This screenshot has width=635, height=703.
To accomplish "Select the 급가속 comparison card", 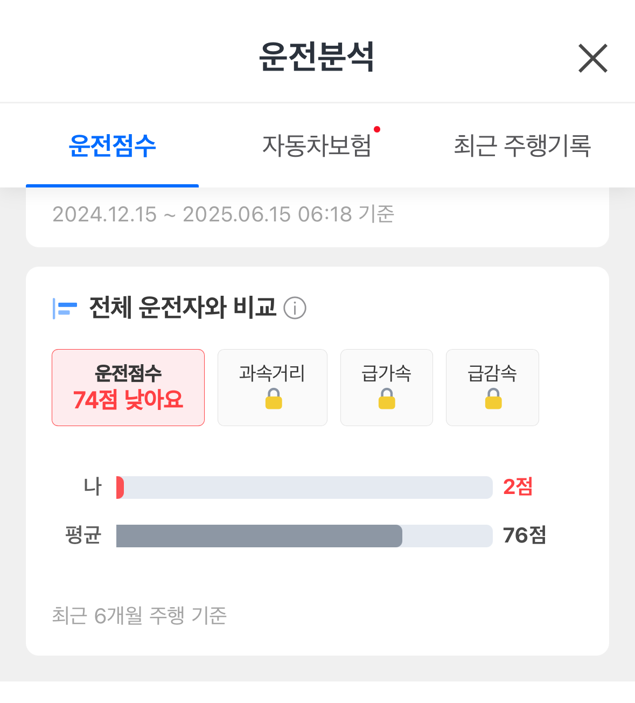I will click(x=387, y=387).
